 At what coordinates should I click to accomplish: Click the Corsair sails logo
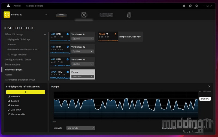coord(8,5)
